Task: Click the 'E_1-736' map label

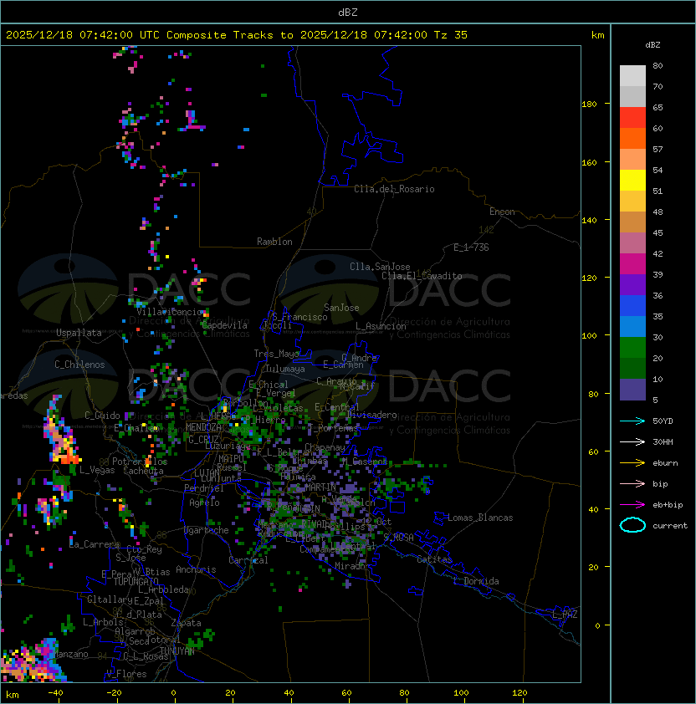Action: click(x=471, y=247)
